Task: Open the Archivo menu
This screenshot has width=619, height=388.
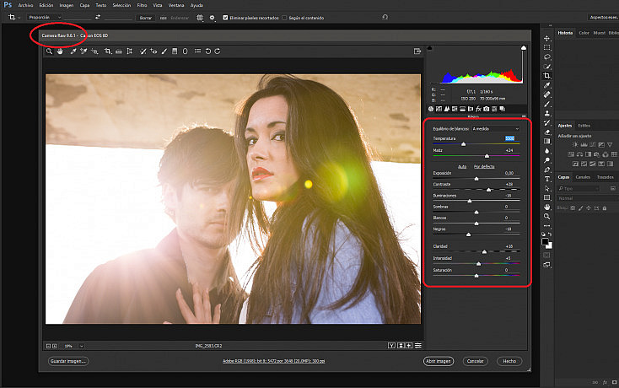Action: tap(25, 5)
